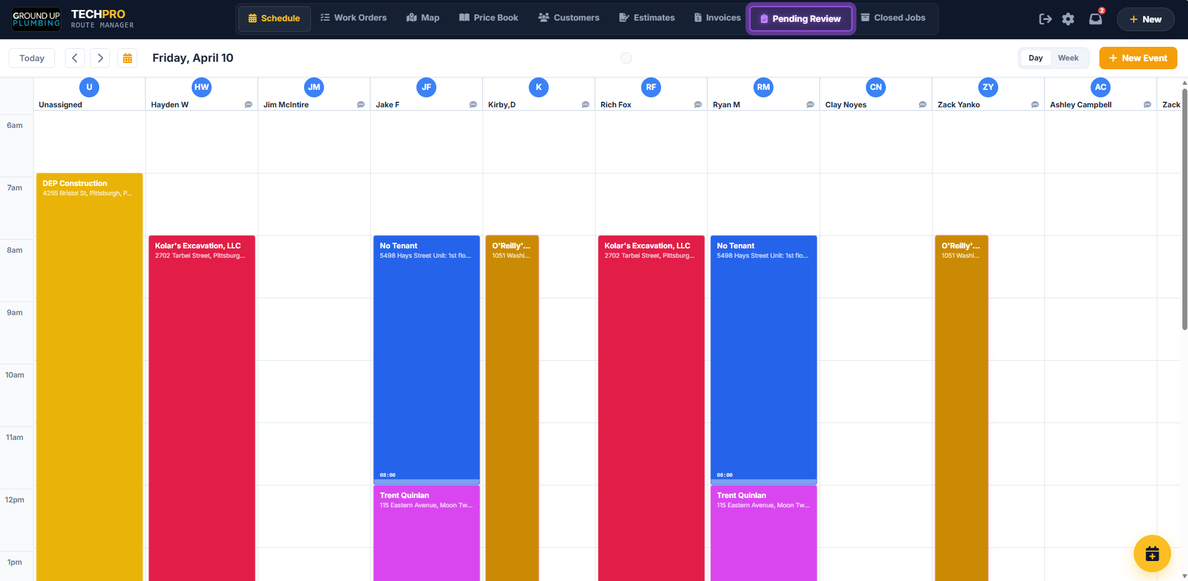This screenshot has width=1188, height=581.
Task: Open the chat bubble for Hayden W
Action: click(x=248, y=105)
